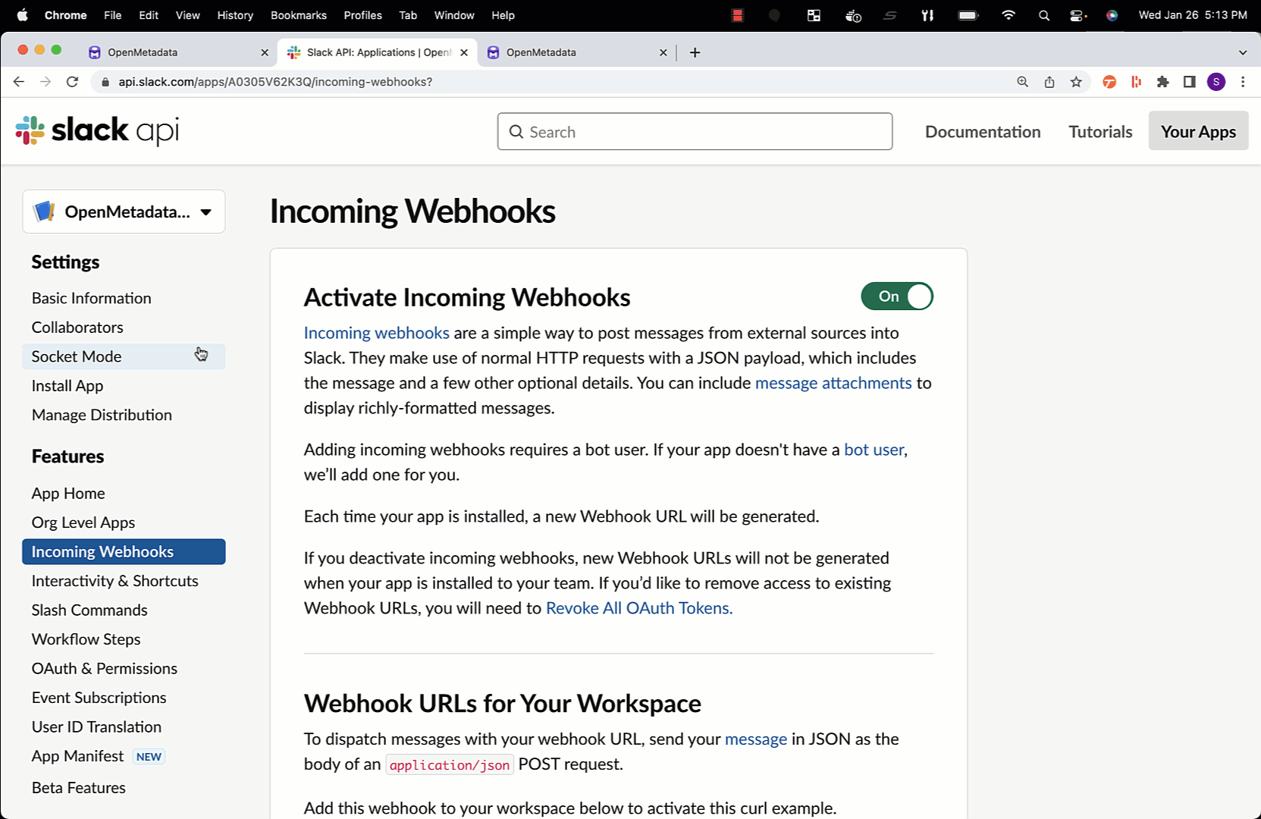The image size is (1261, 819).
Task: Open the share icon in the toolbar
Action: coord(1049,81)
